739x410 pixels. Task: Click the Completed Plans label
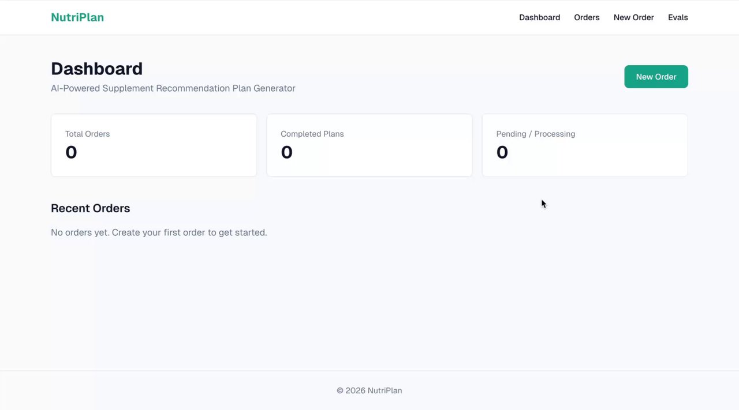[312, 134]
